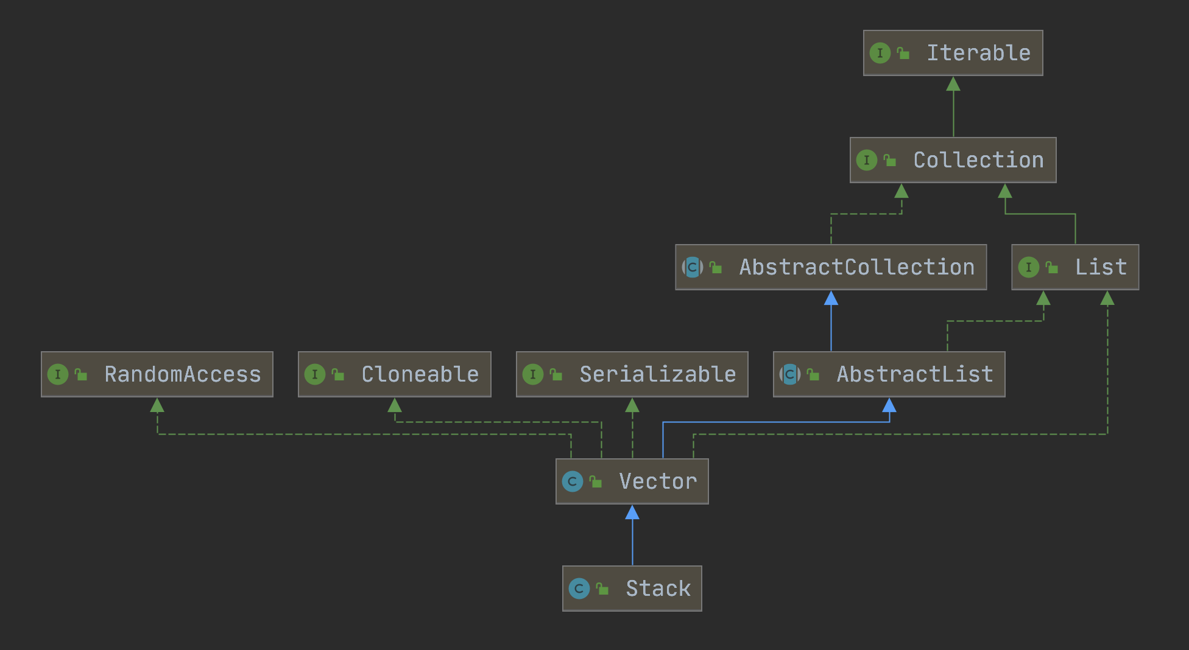Click the abstract class icon on AbstractList
This screenshot has width=1189, height=650.
(790, 374)
